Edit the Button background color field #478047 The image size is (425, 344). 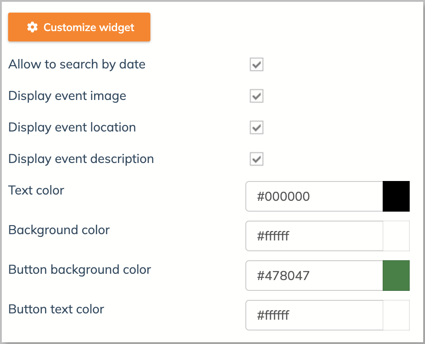314,276
